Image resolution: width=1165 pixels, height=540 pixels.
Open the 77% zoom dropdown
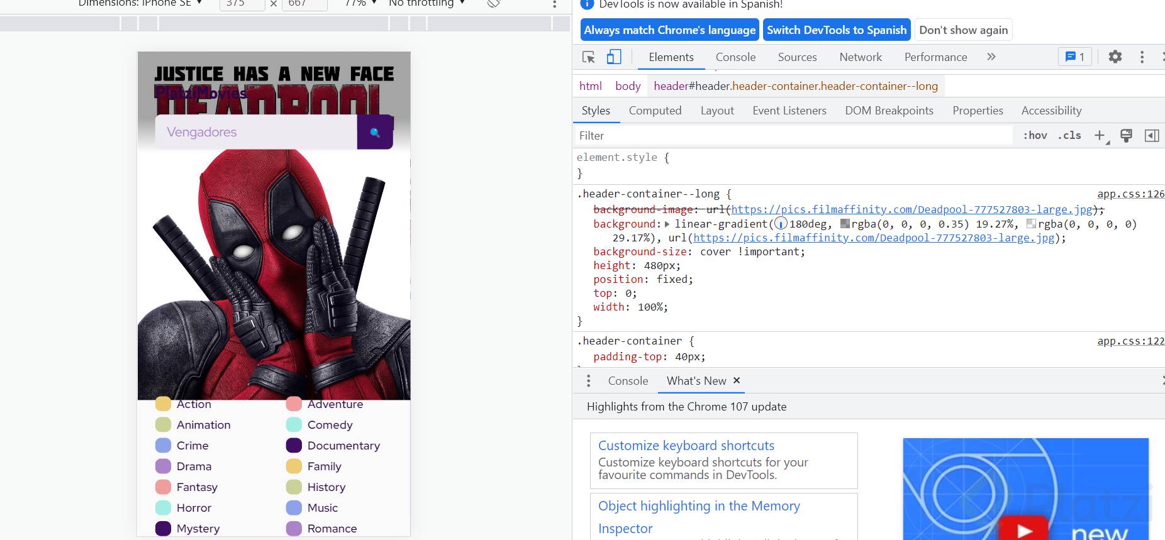pos(360,3)
